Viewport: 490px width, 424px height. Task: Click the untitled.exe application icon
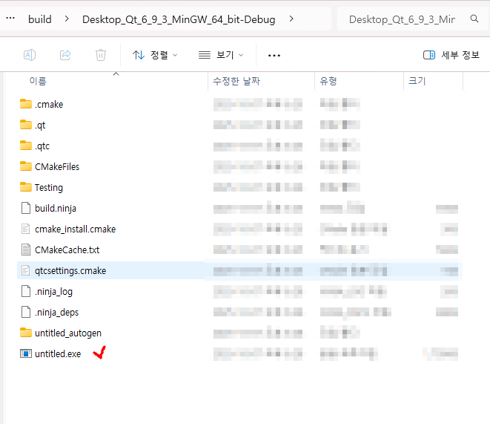click(26, 354)
